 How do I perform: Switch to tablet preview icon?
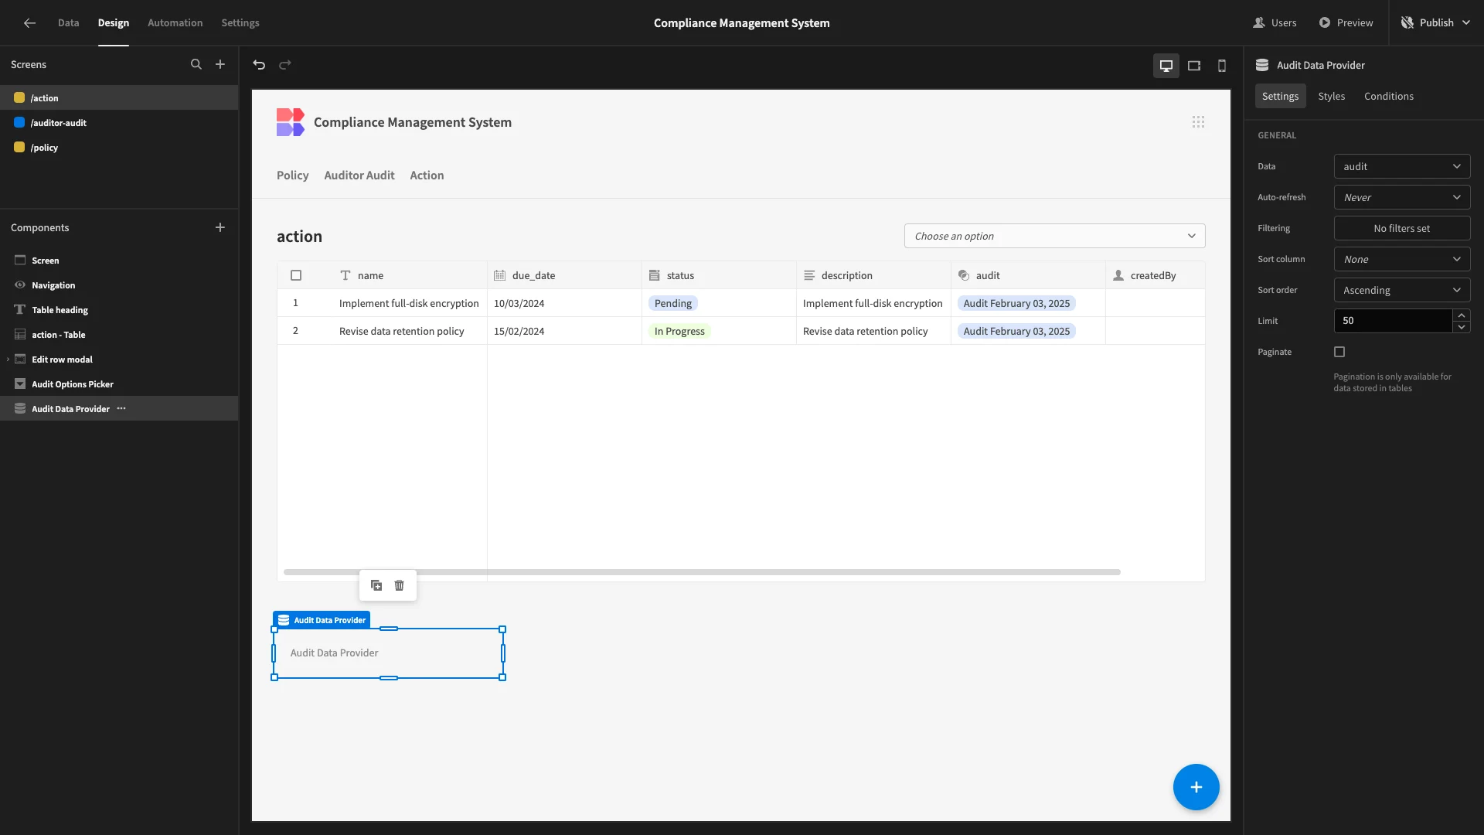(1193, 66)
